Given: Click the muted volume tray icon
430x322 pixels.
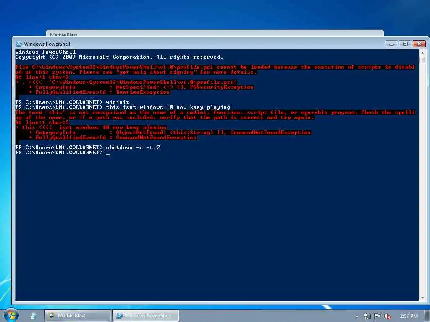Looking at the screenshot, I should [387, 316].
